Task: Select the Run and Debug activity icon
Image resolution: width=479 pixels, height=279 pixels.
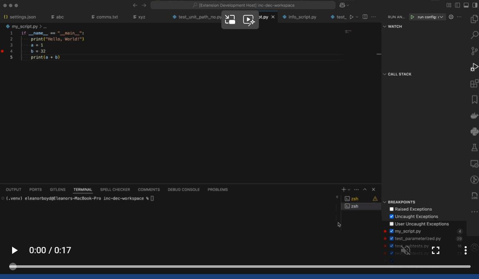Action: coord(474,67)
